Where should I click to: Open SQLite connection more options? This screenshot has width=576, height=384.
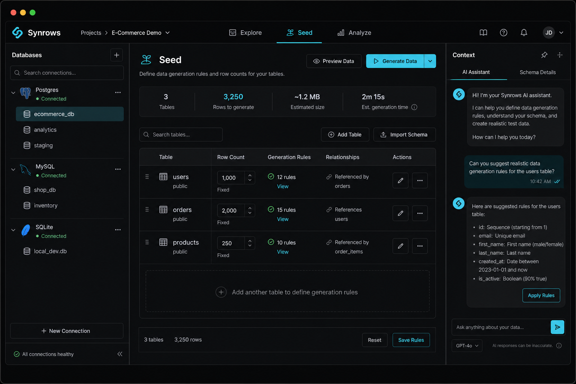tap(118, 229)
